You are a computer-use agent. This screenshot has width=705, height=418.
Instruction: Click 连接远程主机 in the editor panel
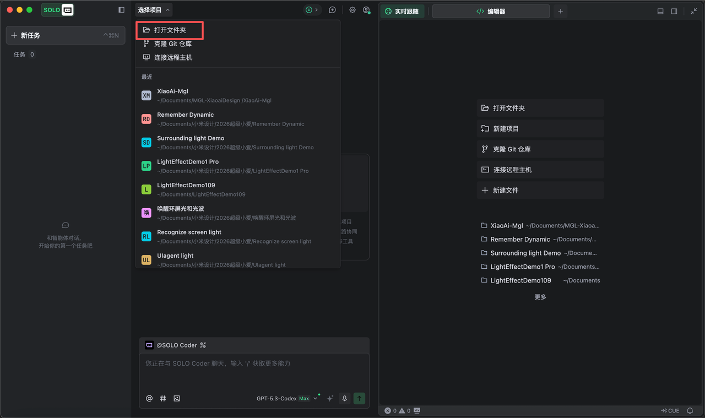point(540,170)
